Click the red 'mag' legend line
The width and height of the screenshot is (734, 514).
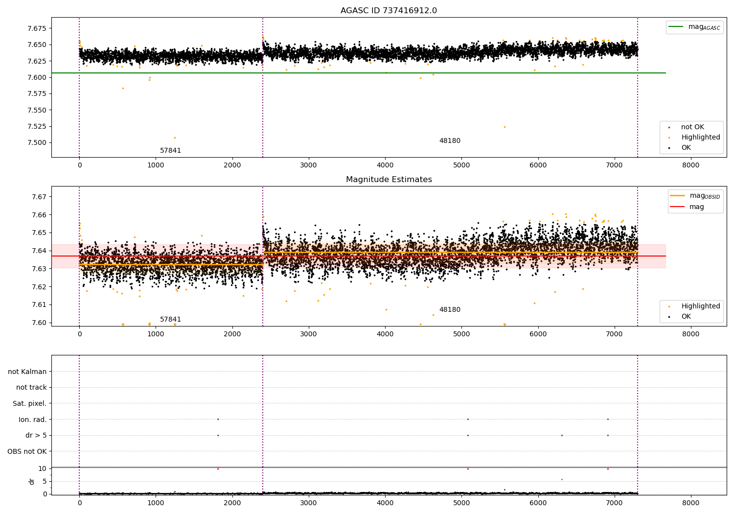click(678, 207)
